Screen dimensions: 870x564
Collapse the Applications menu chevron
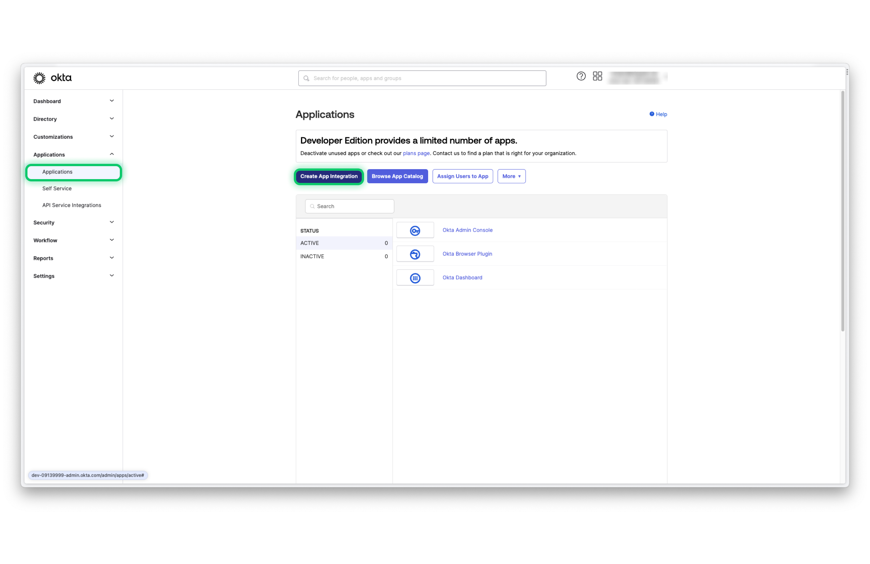[x=112, y=154]
